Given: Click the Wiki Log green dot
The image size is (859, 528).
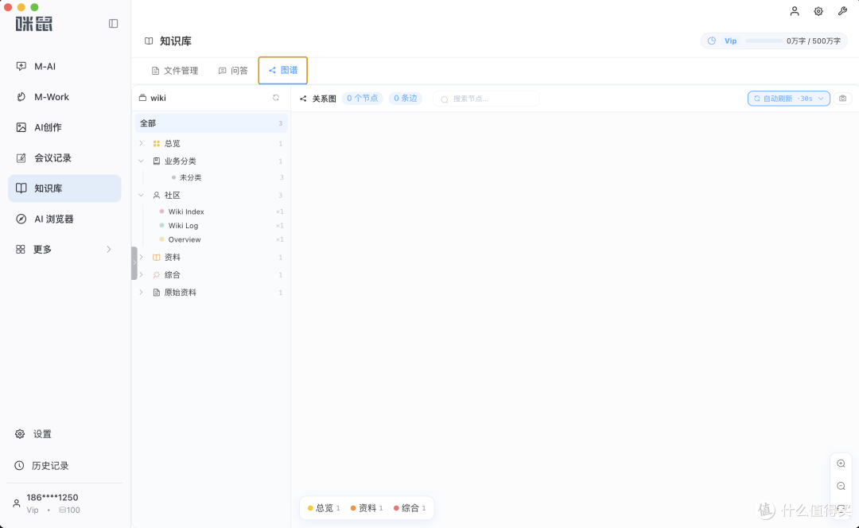Looking at the screenshot, I should pyautogui.click(x=161, y=225).
